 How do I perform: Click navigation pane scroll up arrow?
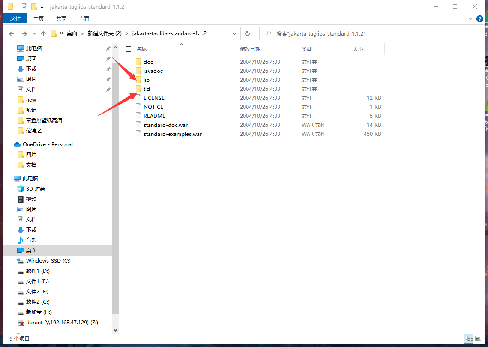coord(115,48)
